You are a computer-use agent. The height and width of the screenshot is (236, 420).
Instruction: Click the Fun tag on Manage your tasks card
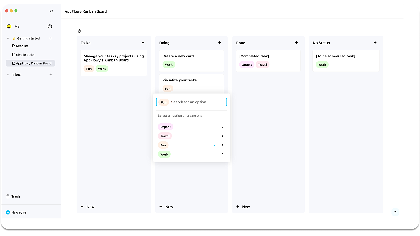89,69
